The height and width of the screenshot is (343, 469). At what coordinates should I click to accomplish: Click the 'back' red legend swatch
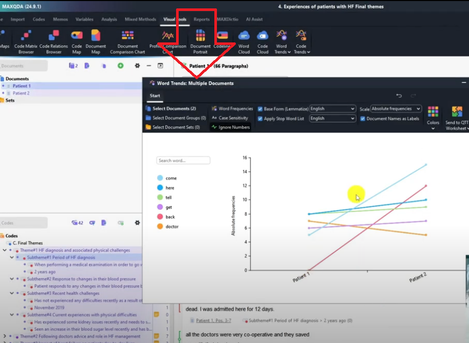pyautogui.click(x=160, y=217)
